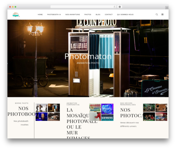The width and height of the screenshot is (176, 149).
Task: Open the NOS PHOTOCA heading
Action: pyautogui.click(x=132, y=113)
